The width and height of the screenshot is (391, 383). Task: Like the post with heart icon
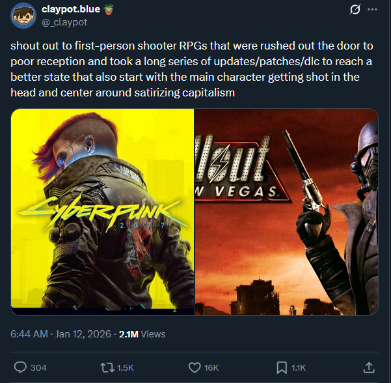(195, 368)
